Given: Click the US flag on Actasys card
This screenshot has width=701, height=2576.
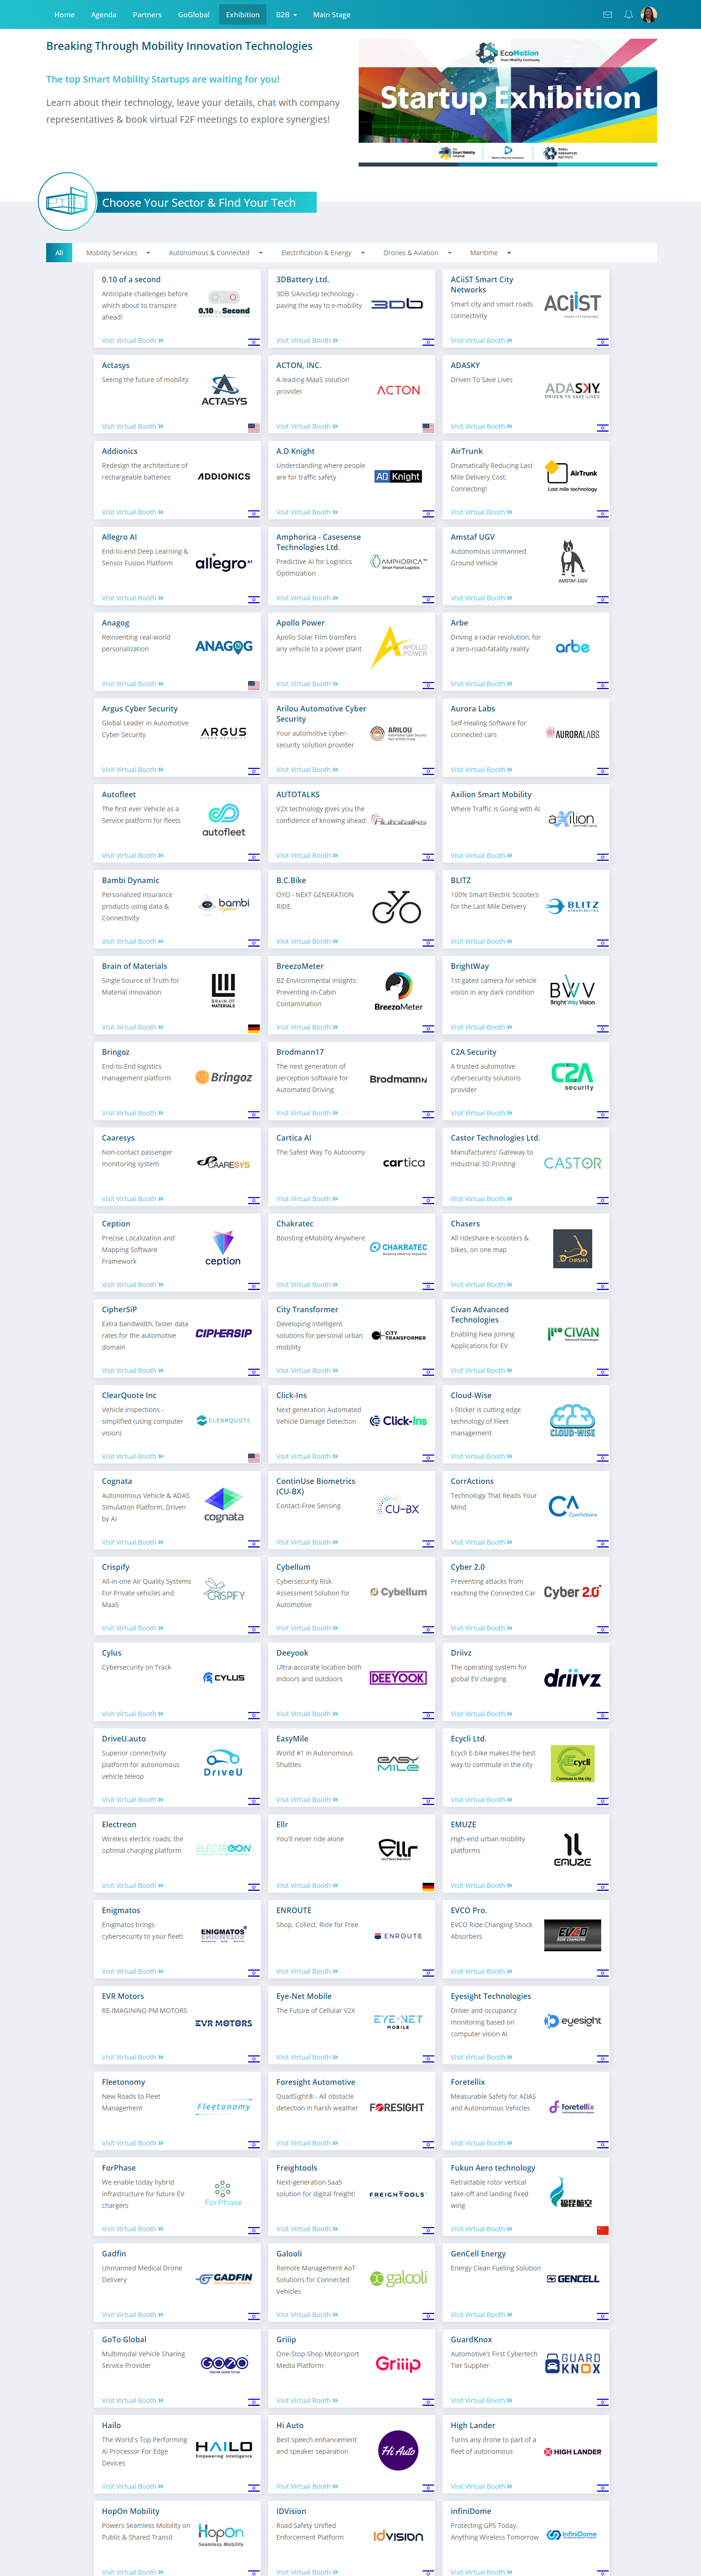Looking at the screenshot, I should [254, 428].
